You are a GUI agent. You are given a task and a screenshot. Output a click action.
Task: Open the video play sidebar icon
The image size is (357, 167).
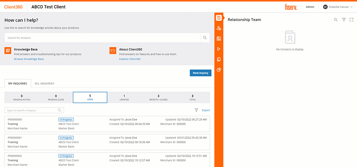point(219,49)
